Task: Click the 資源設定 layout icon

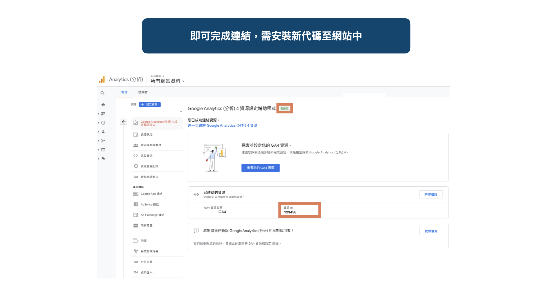Action: 136,135
